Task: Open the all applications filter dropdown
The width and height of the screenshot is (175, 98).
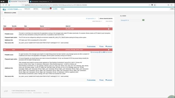Action: pos(91,19)
